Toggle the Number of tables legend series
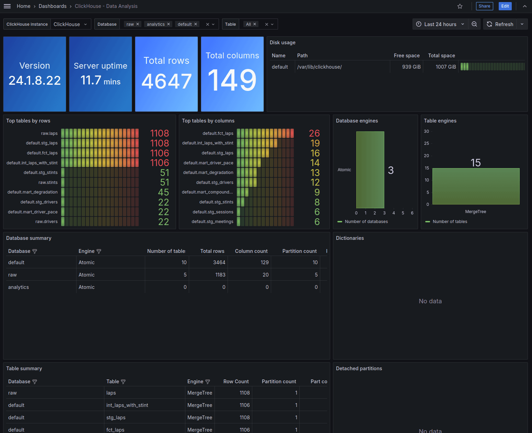 (450, 222)
